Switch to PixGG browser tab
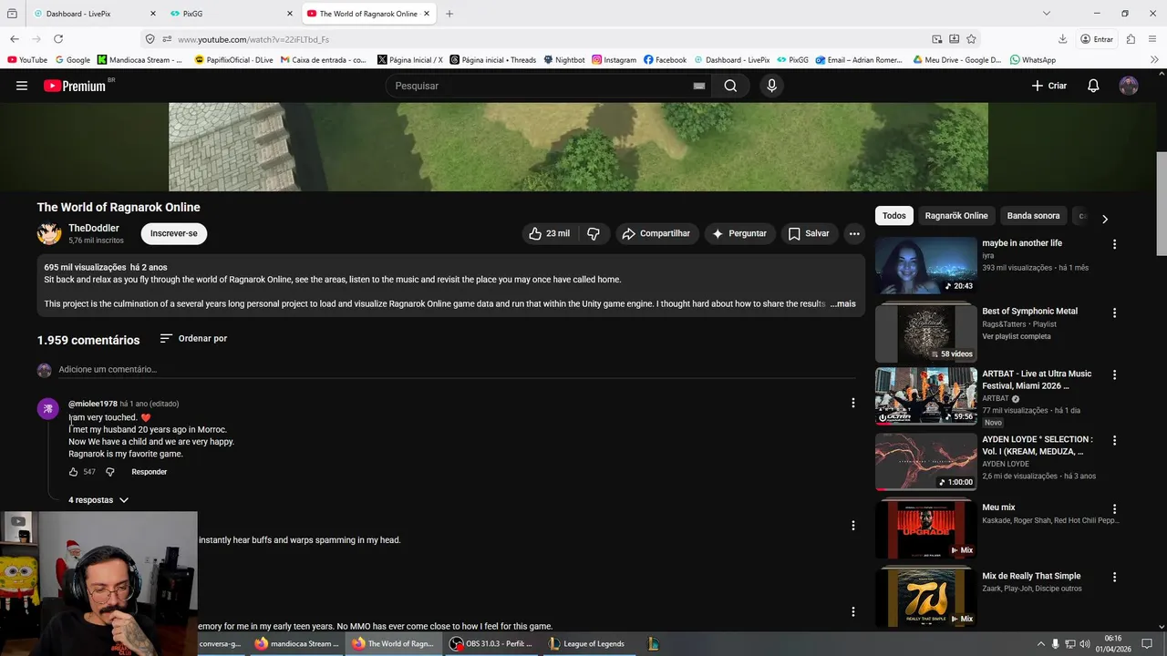 (x=231, y=14)
